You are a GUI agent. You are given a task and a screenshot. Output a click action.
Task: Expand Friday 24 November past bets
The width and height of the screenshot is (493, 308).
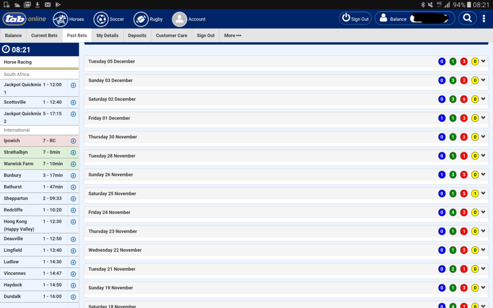[x=483, y=212]
